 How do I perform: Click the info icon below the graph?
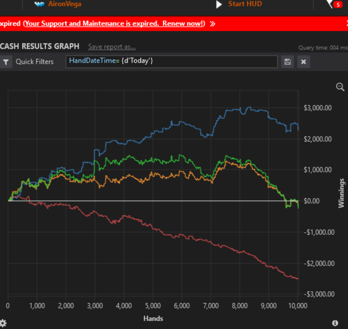coord(335,323)
